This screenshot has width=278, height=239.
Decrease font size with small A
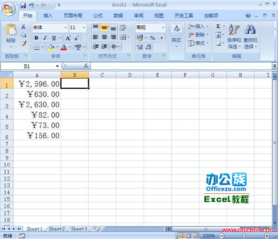pos(76,38)
